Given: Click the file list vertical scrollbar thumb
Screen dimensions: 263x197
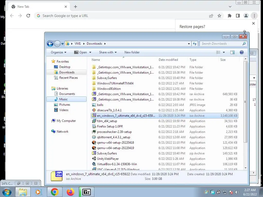Looking at the screenshot, I should pos(245,102).
